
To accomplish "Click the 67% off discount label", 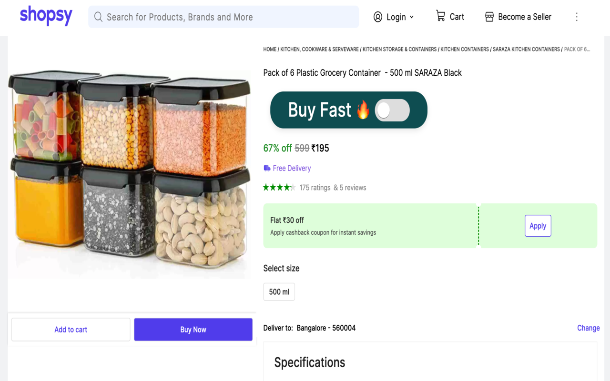I will [278, 148].
